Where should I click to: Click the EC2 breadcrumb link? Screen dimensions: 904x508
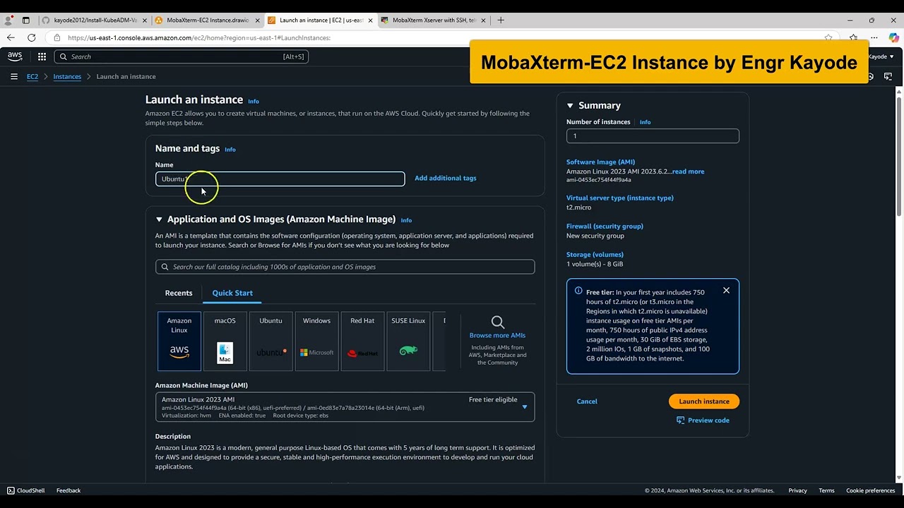(x=32, y=76)
